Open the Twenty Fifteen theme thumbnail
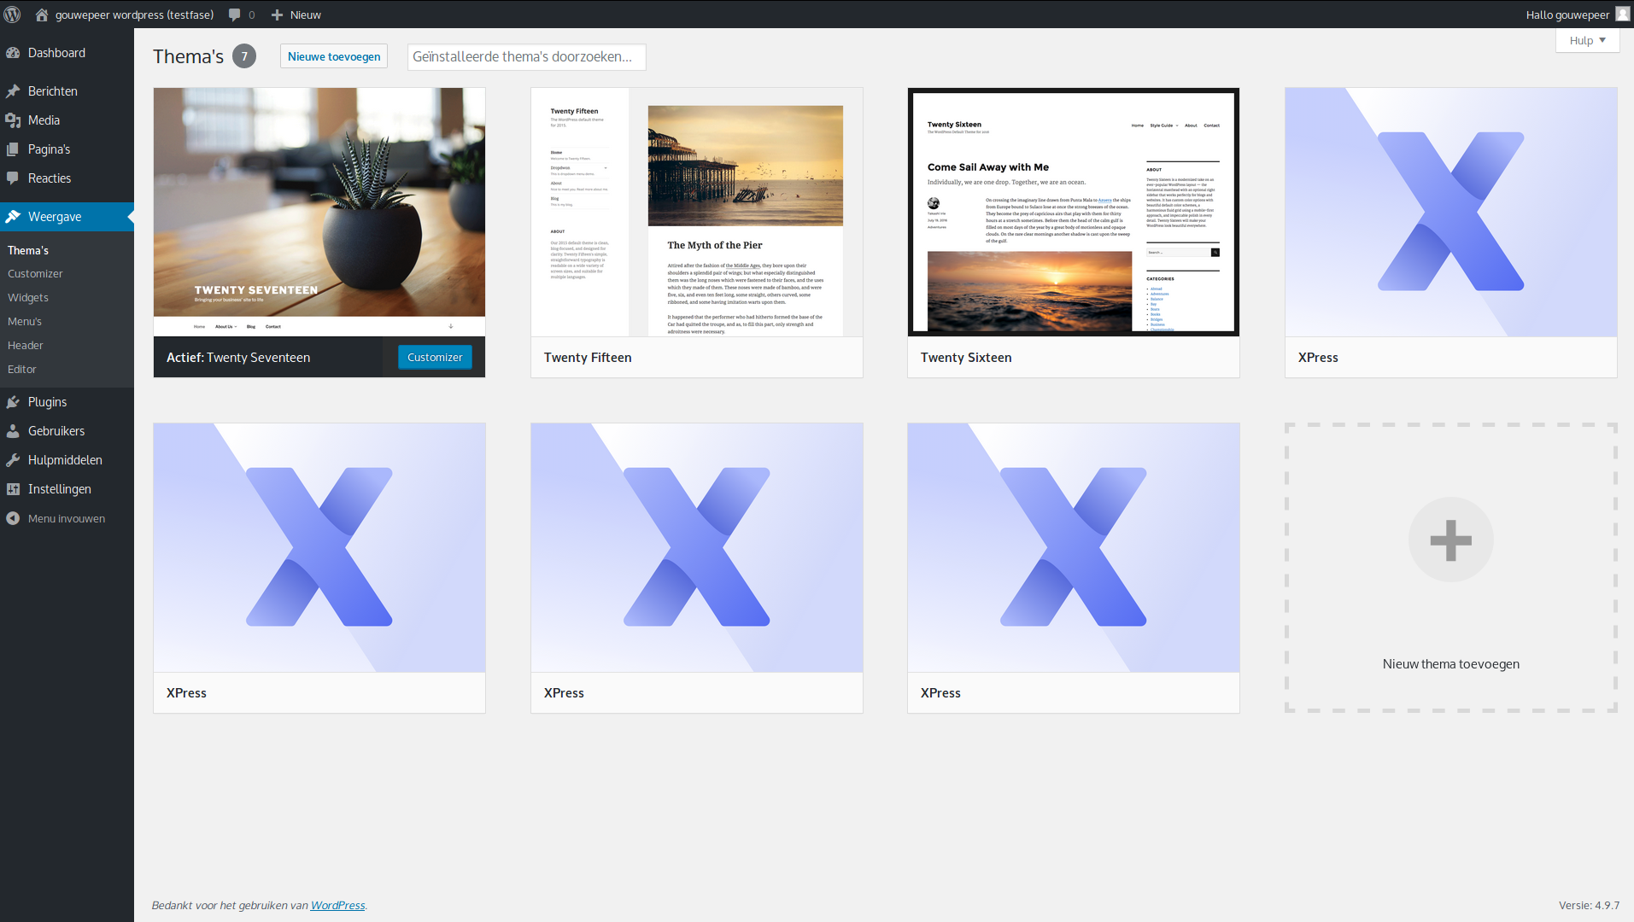Image resolution: width=1634 pixels, height=922 pixels. coord(696,213)
